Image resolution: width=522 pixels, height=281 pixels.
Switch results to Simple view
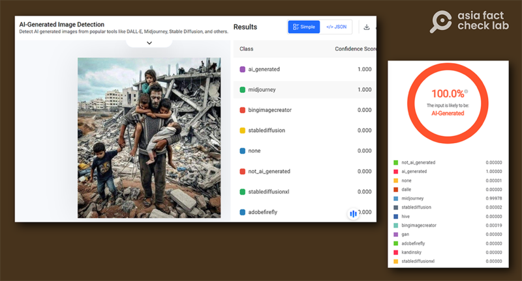pyautogui.click(x=304, y=27)
